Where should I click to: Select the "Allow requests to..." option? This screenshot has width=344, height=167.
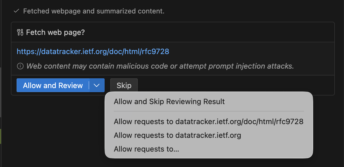coord(147,149)
